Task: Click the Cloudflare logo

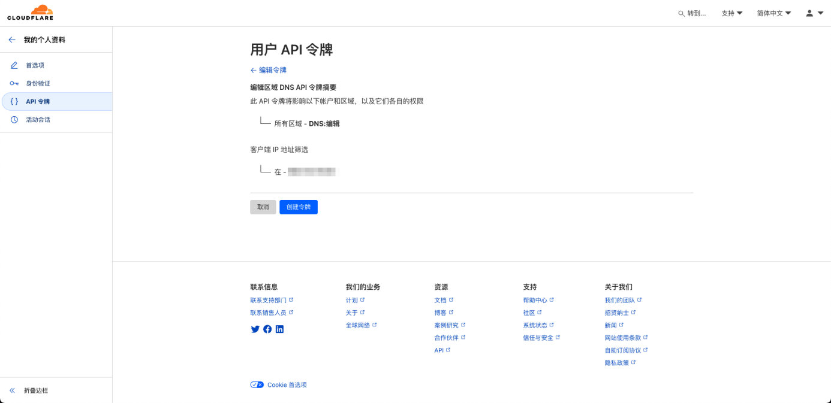Action: (x=29, y=12)
